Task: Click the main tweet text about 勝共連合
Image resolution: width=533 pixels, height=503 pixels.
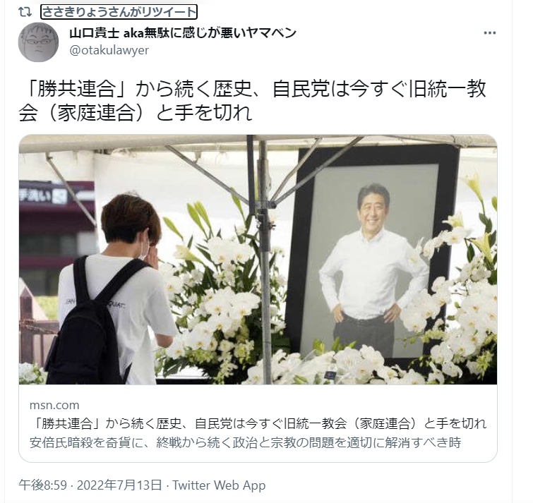Action: (x=252, y=101)
